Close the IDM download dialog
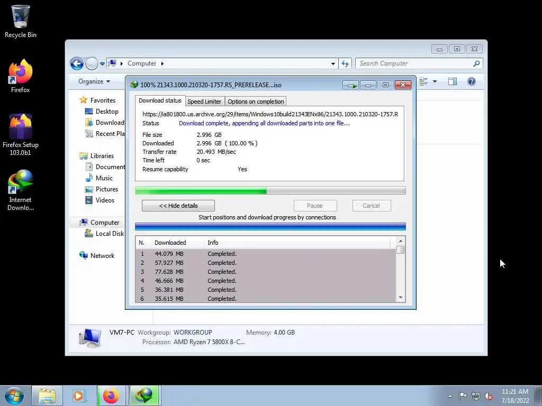542x406 pixels. 403,85
